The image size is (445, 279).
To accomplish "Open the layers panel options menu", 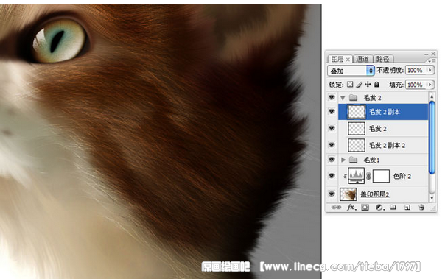I will coord(432,61).
